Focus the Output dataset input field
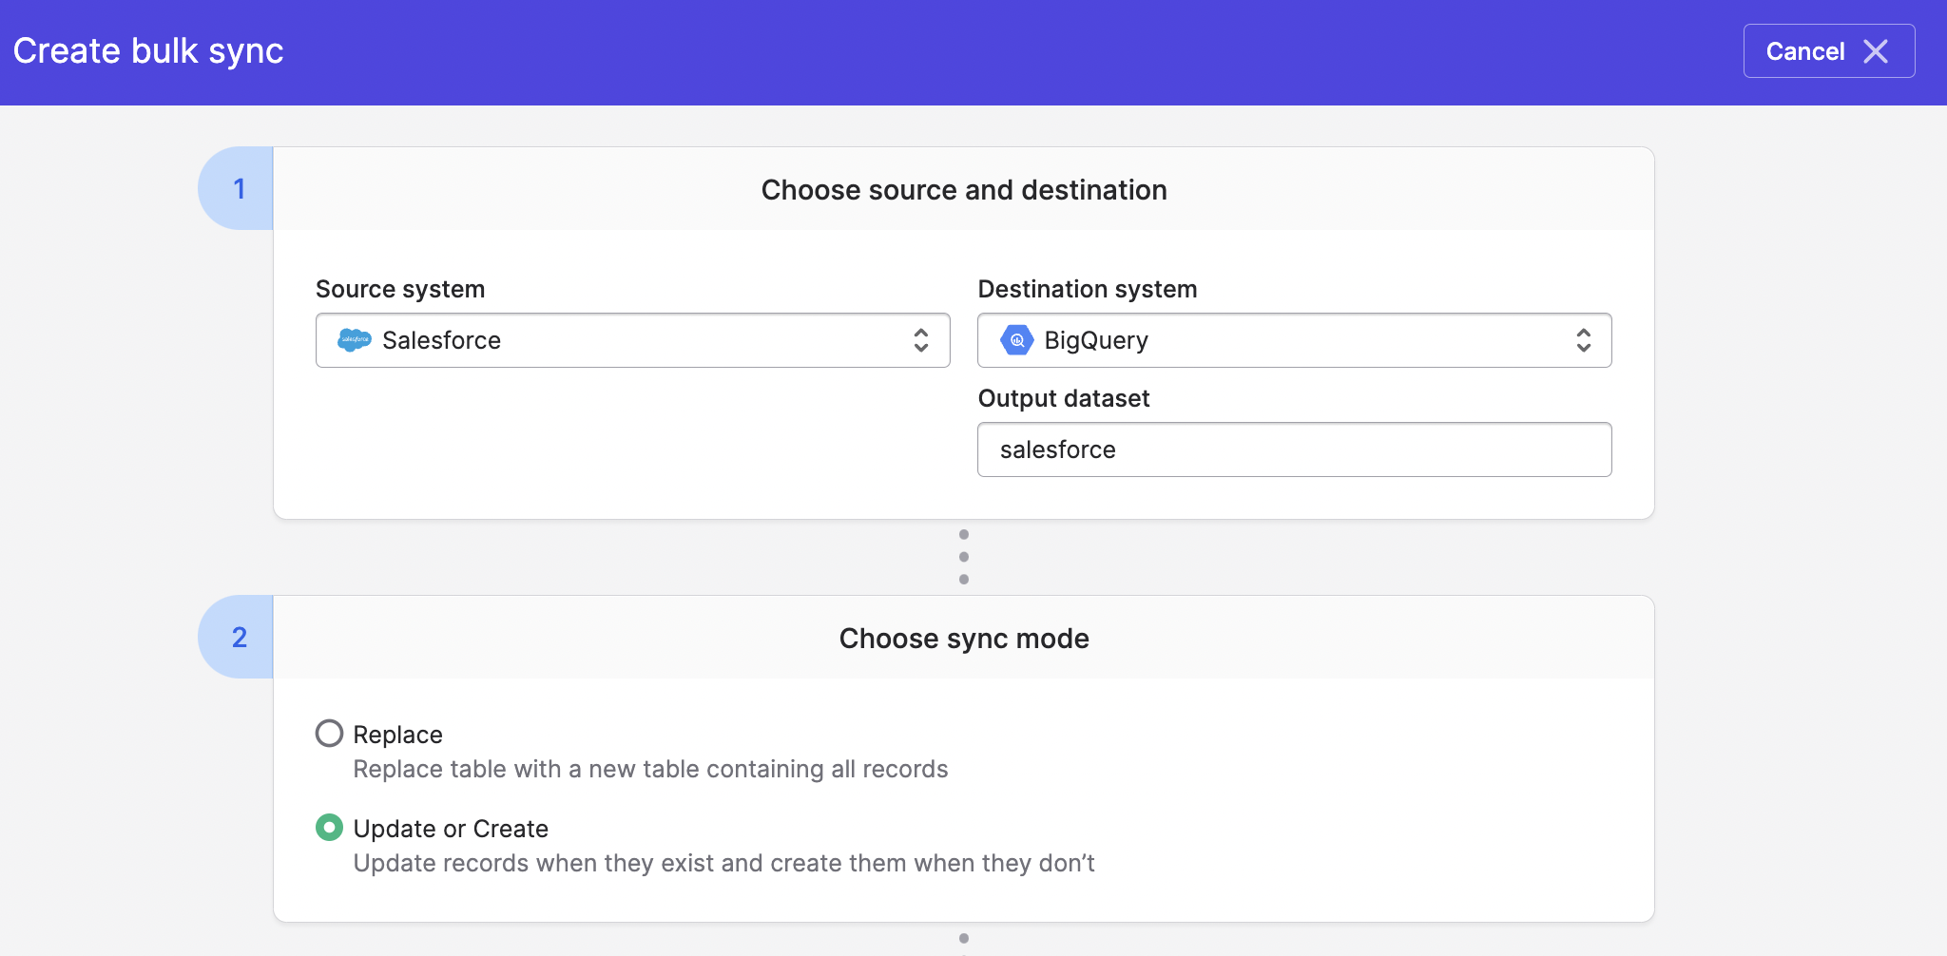 (1294, 449)
